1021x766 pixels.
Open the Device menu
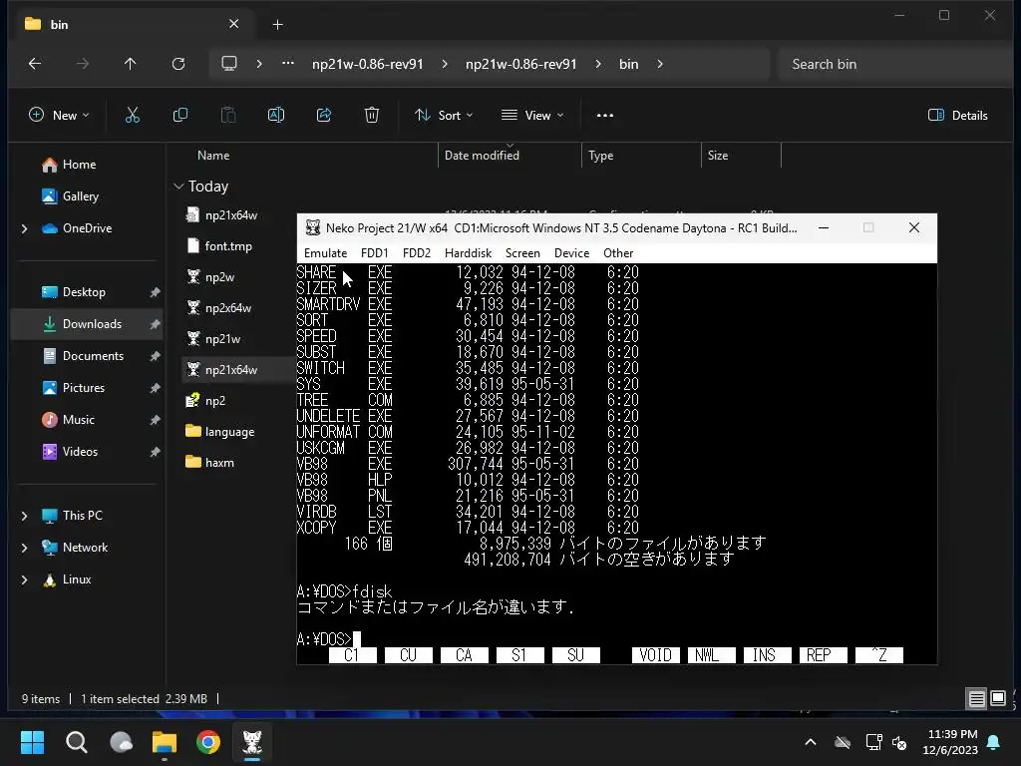[571, 252]
